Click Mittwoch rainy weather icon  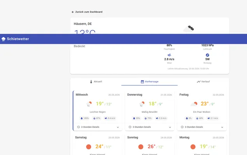(89, 104)
